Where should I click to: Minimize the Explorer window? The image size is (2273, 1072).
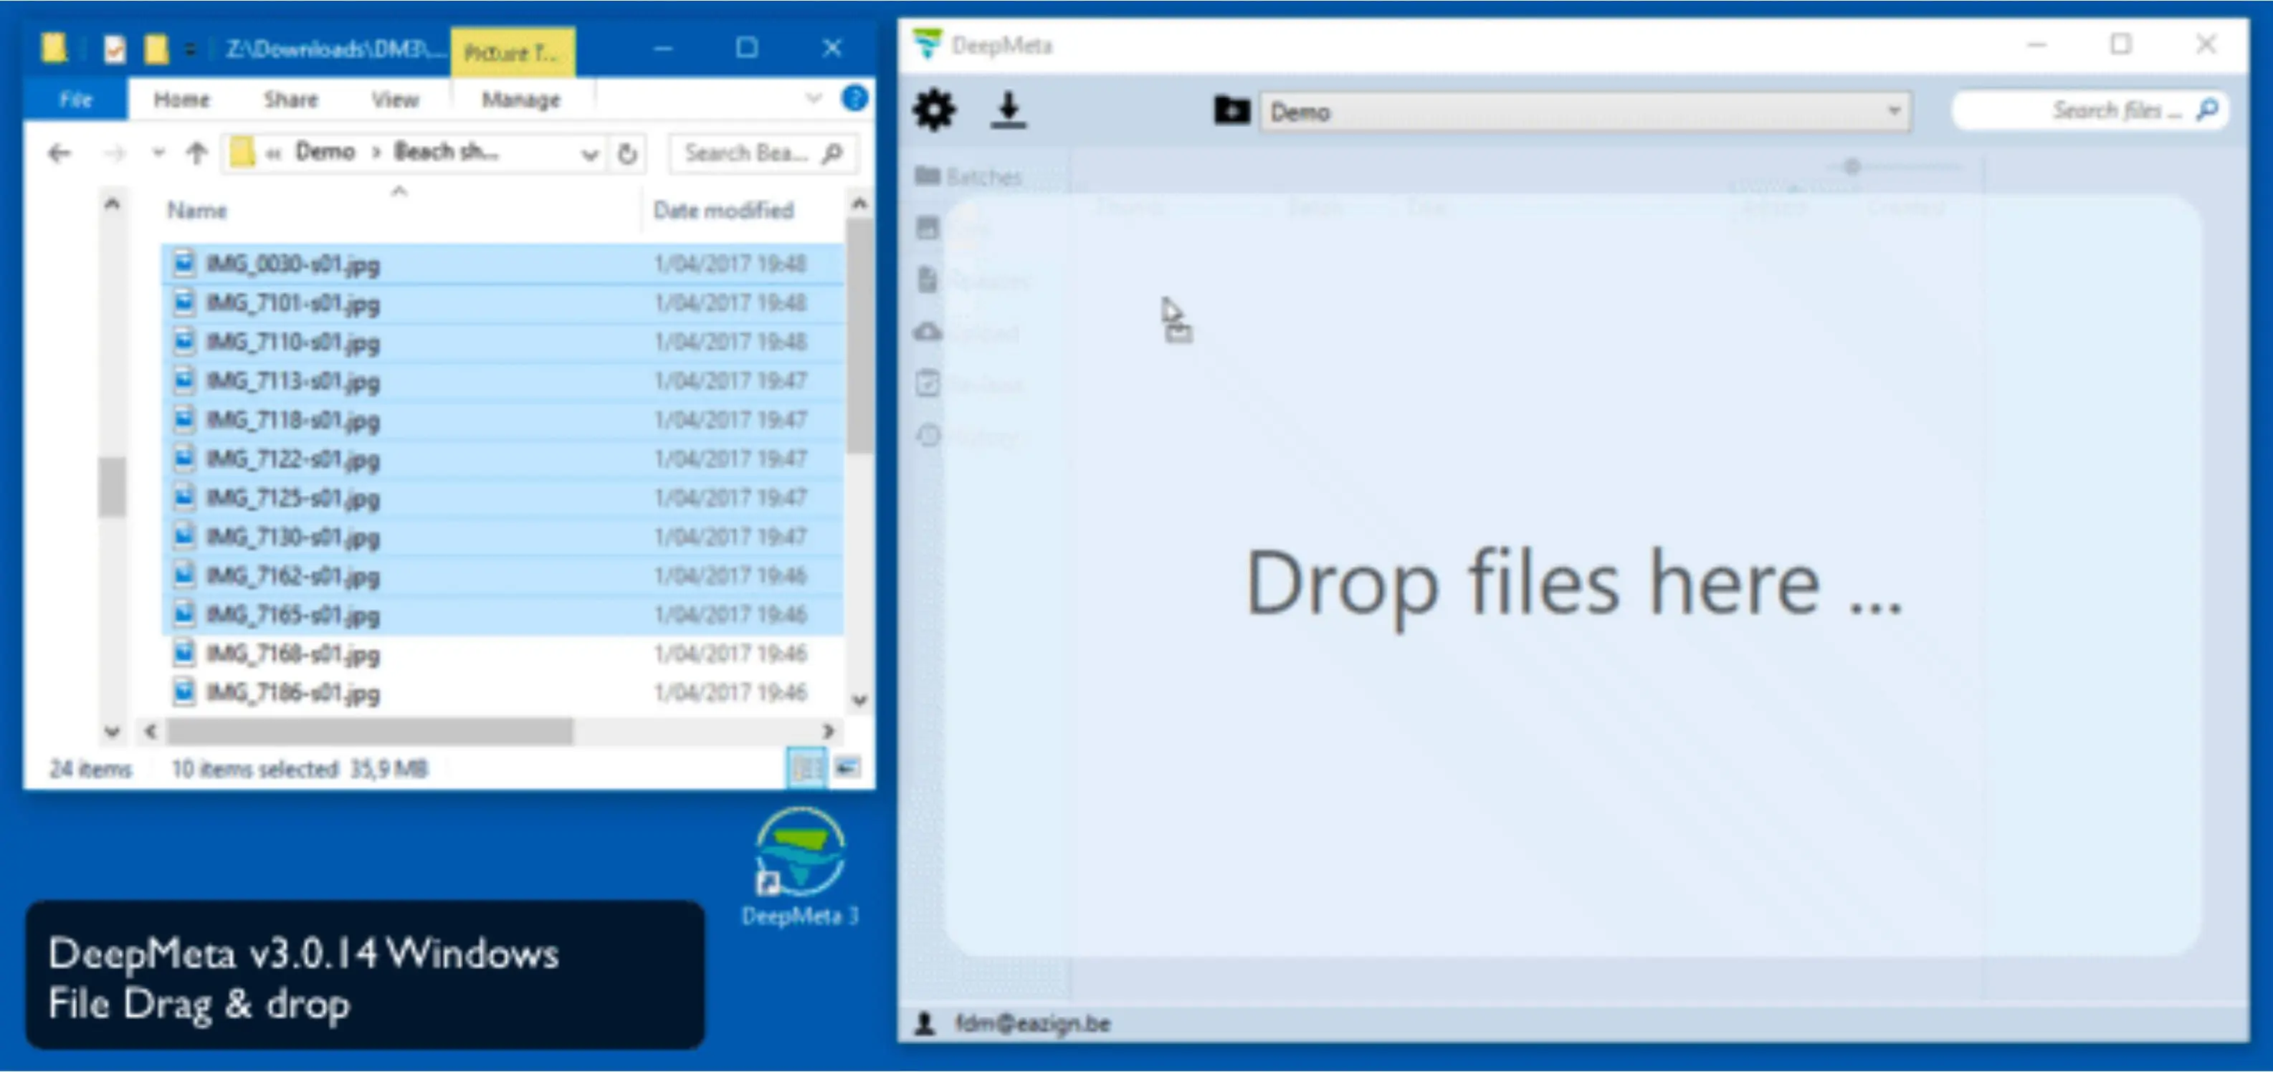pyautogui.click(x=664, y=49)
